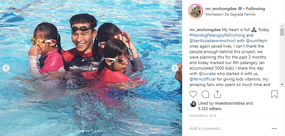The width and height of the screenshot is (285, 136).
Task: Open the #HandogPalangoyNiEnchong hashtag
Action: click(217, 35)
